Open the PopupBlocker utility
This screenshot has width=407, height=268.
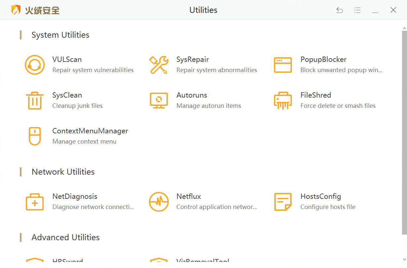283,65
